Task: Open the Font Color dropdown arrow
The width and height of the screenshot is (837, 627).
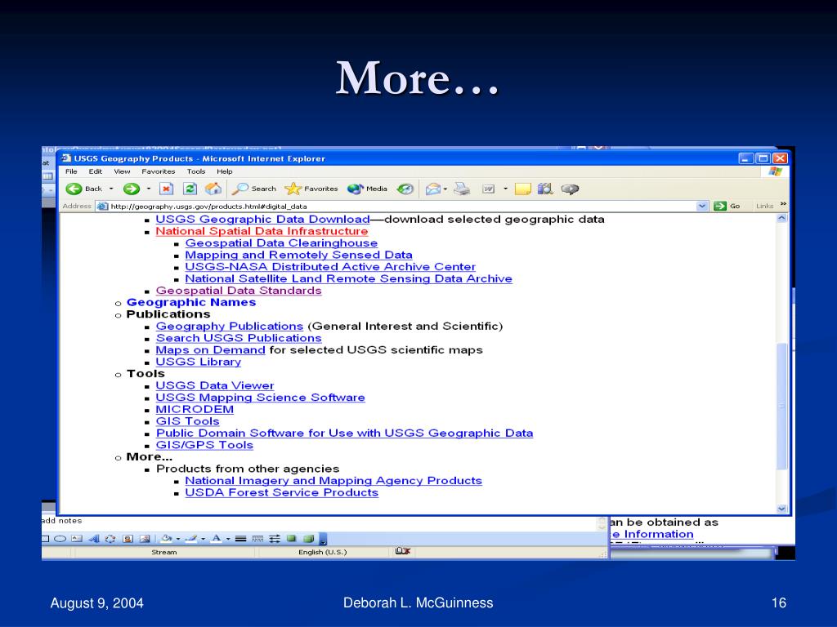Action: tap(228, 539)
